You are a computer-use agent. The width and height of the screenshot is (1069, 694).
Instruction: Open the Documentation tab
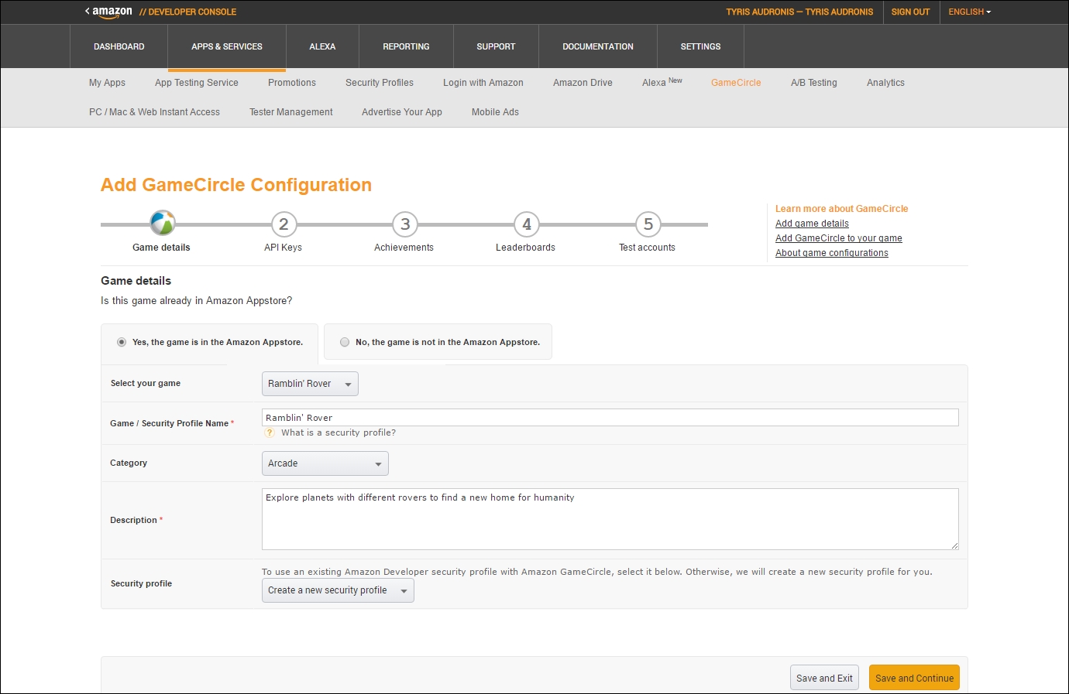coord(598,46)
